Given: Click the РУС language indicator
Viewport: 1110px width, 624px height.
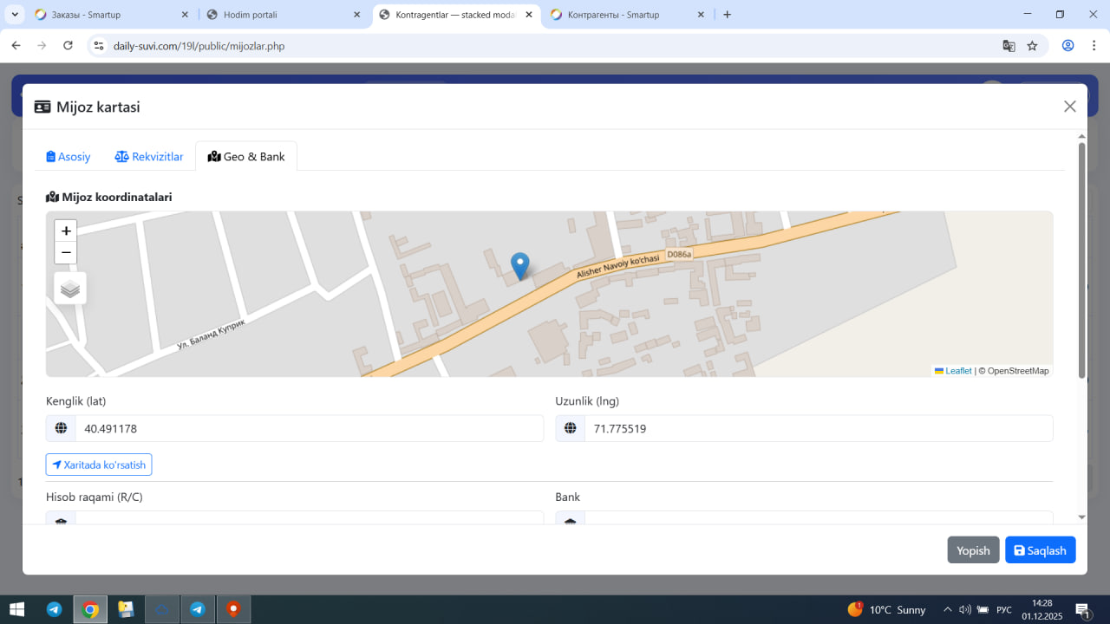Looking at the screenshot, I should click(1004, 610).
